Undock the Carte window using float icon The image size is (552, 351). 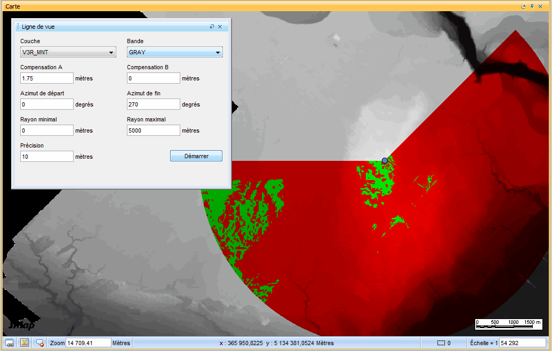[x=523, y=6]
